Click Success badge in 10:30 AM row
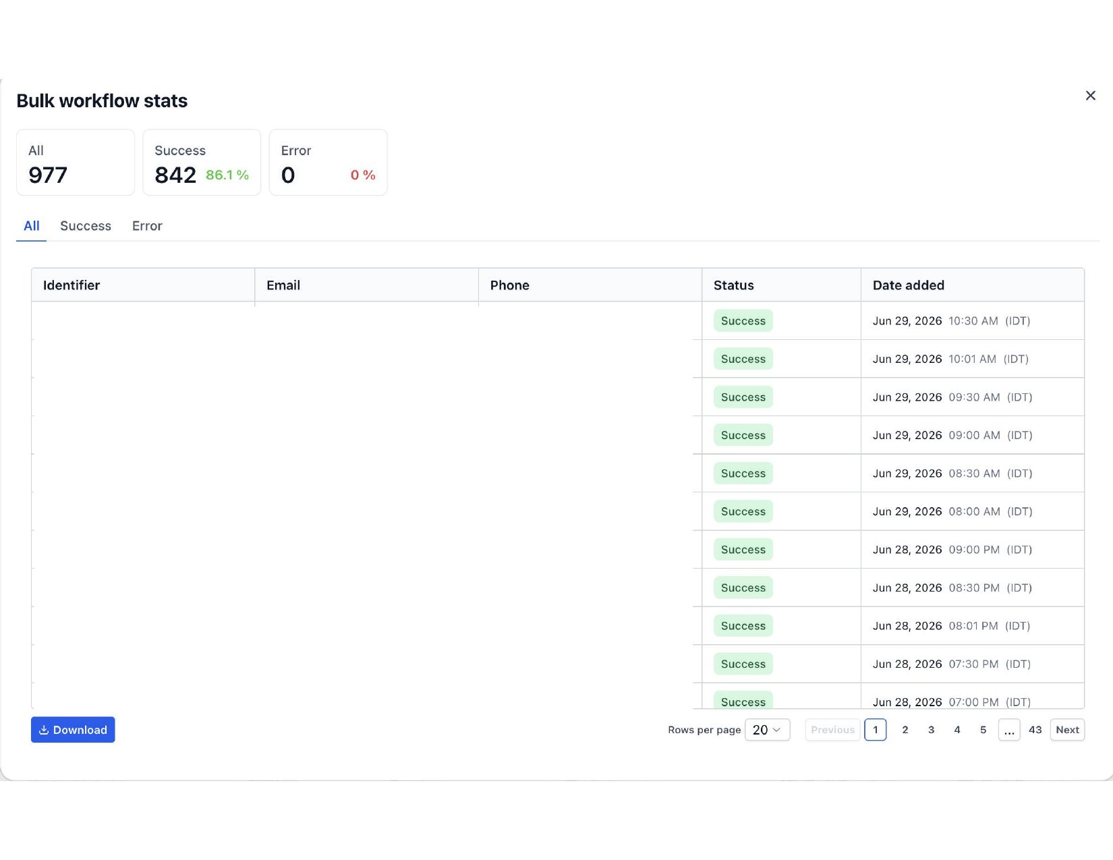Screen dimensions: 1113x860 tap(743, 321)
